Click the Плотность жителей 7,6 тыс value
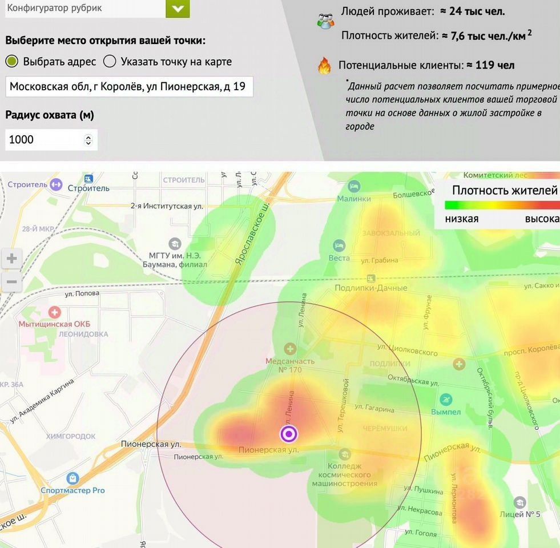This screenshot has width=560, height=548. pyautogui.click(x=487, y=35)
